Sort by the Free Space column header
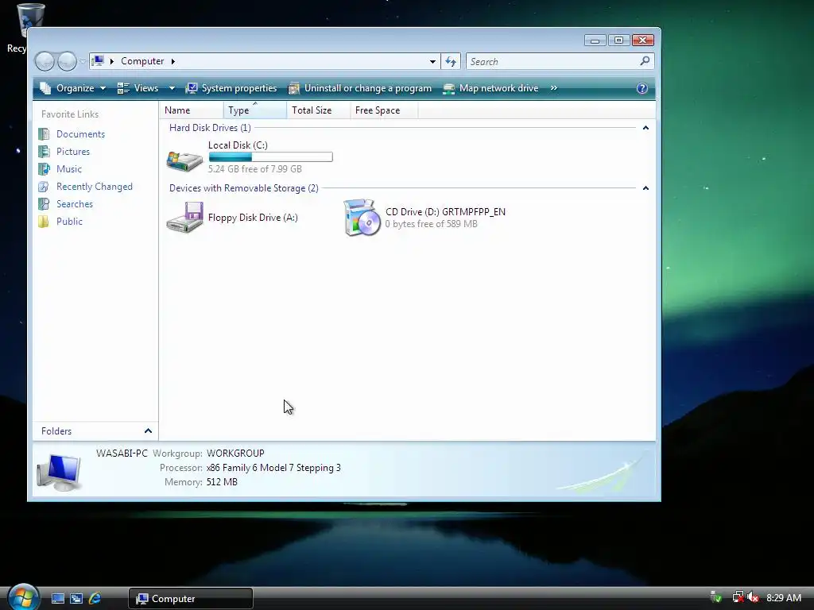The width and height of the screenshot is (814, 610). pos(384,110)
